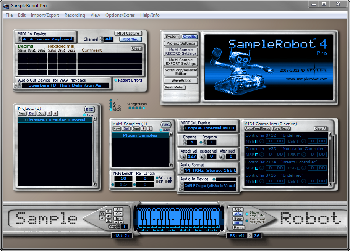Screen dimensions: 350x251
Task: Click the MIDI Capture button
Action: pos(128,34)
